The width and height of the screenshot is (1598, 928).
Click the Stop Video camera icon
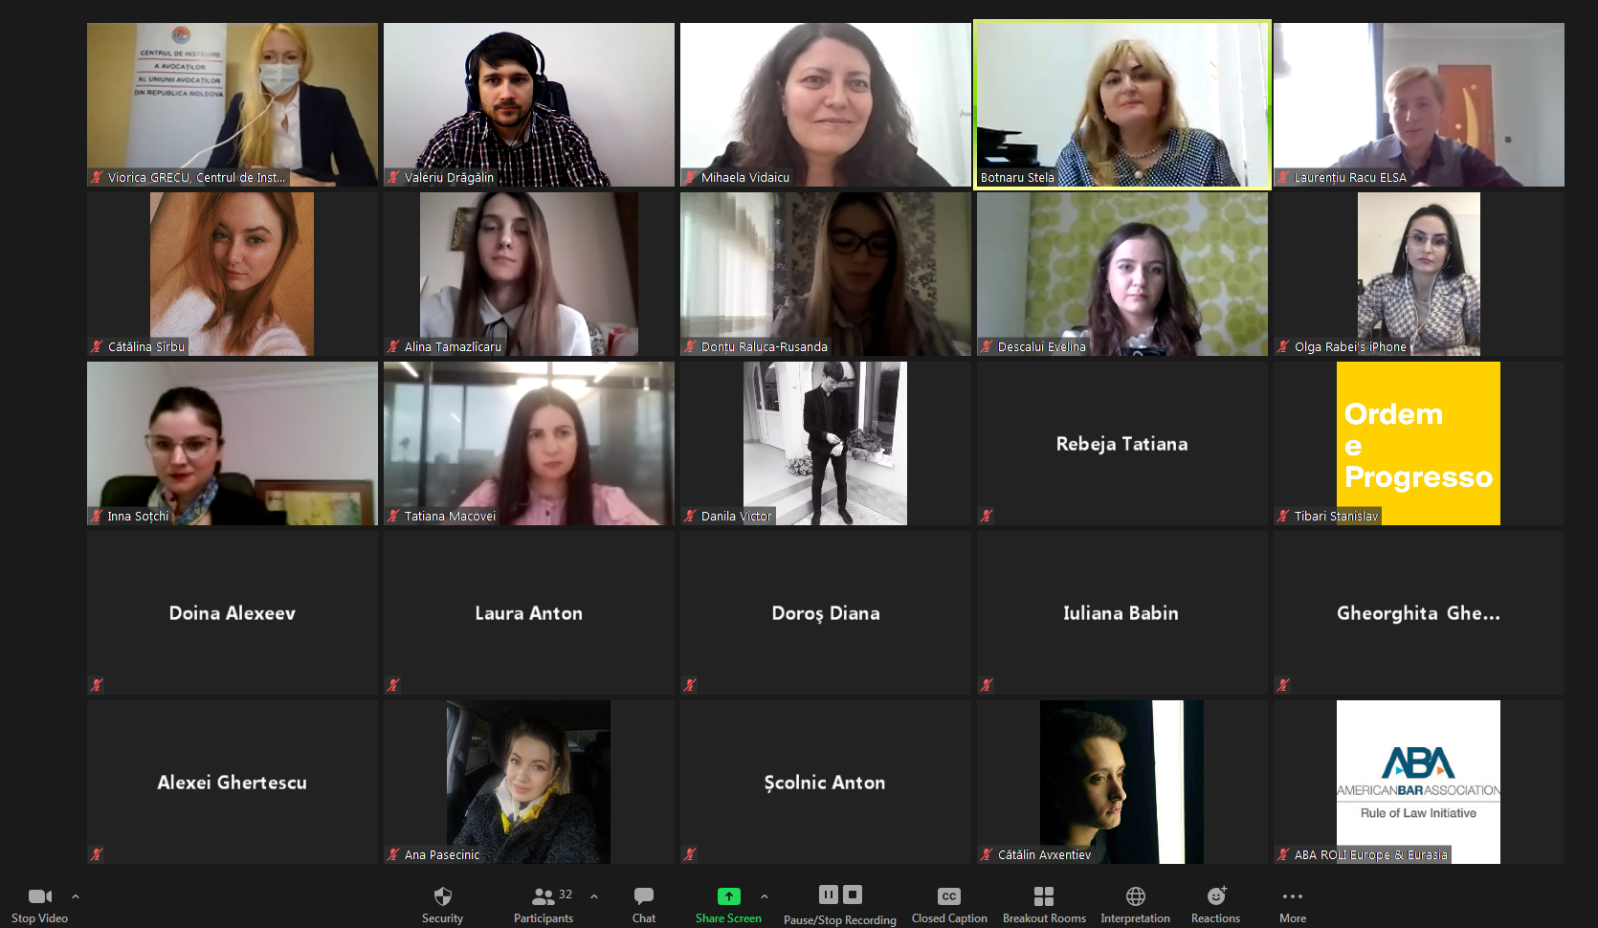pos(40,896)
